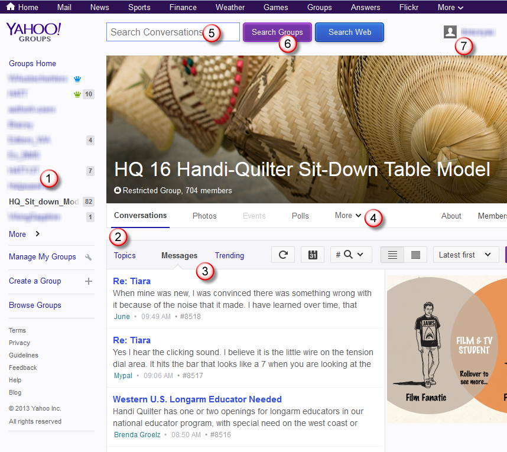Go to Finance in the top bar
Viewport: 507px width, 452px height.
pos(183,7)
